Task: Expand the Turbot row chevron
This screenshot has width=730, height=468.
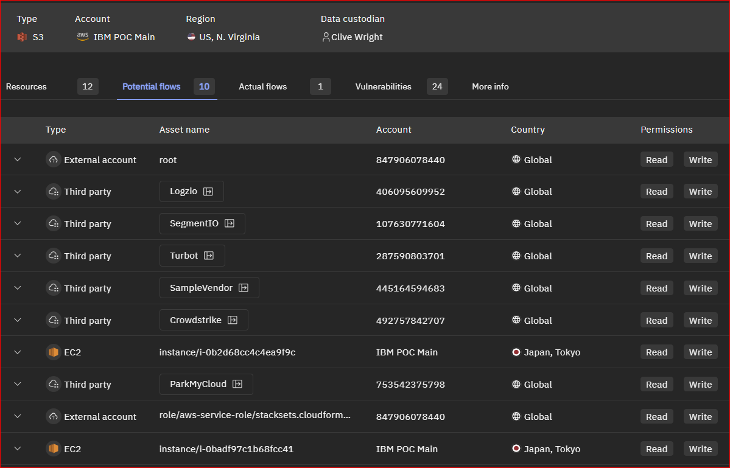Action: pos(18,256)
